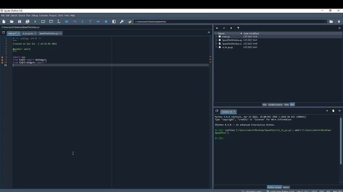343x192 pixels.
Task: Switch to the Plots pane tab
Action: [x=286, y=105]
